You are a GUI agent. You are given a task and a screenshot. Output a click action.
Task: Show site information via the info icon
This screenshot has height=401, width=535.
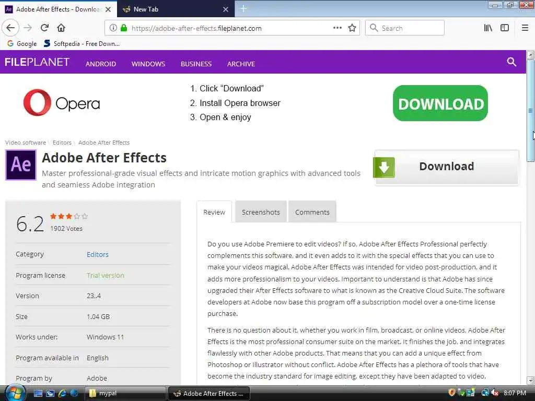coord(113,28)
